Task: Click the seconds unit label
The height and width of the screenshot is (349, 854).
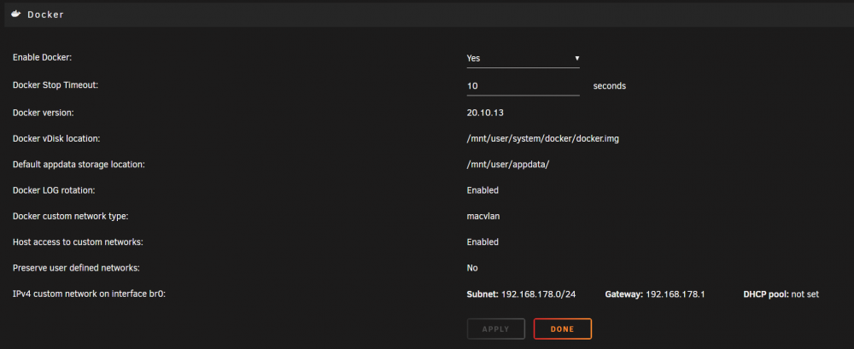Action: coord(610,86)
